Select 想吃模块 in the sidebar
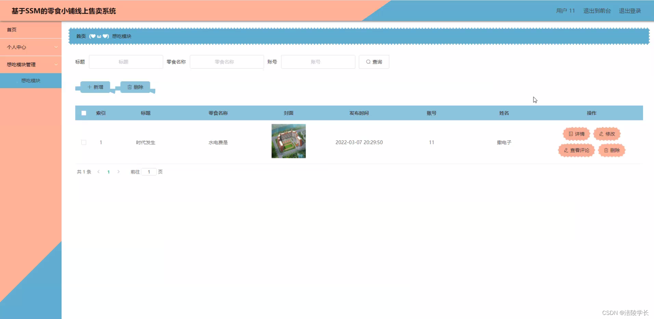654x319 pixels. coord(30,81)
